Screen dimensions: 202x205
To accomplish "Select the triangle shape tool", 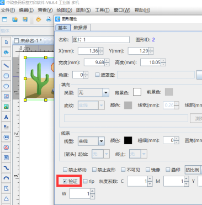I will coord(6,198).
